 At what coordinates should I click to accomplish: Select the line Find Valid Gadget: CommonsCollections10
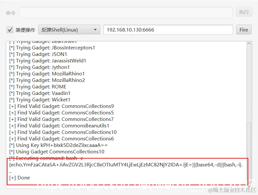63,132
